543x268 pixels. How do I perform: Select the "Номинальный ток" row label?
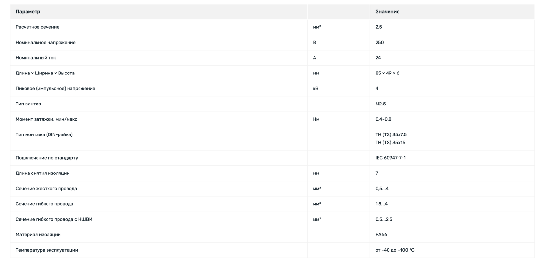click(x=36, y=58)
